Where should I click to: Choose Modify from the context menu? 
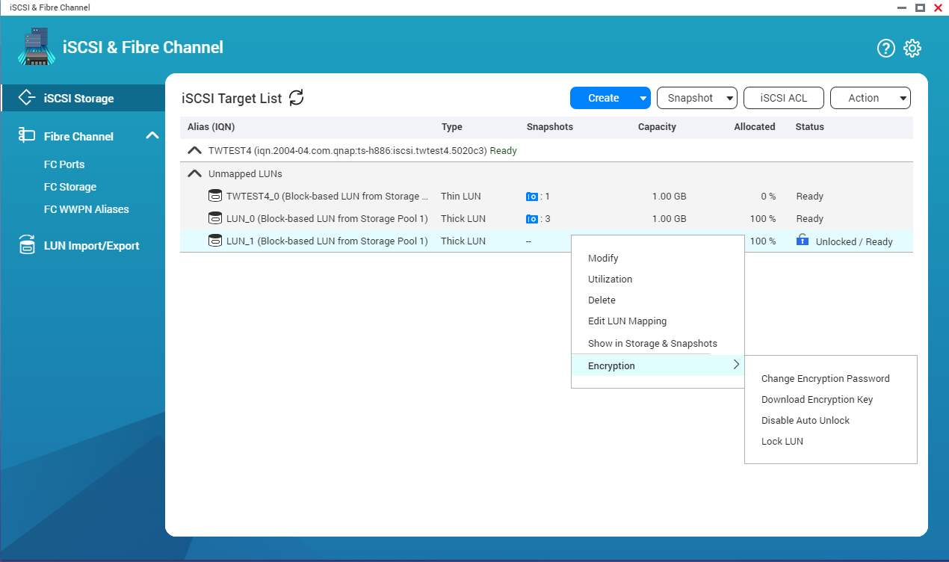coord(603,258)
